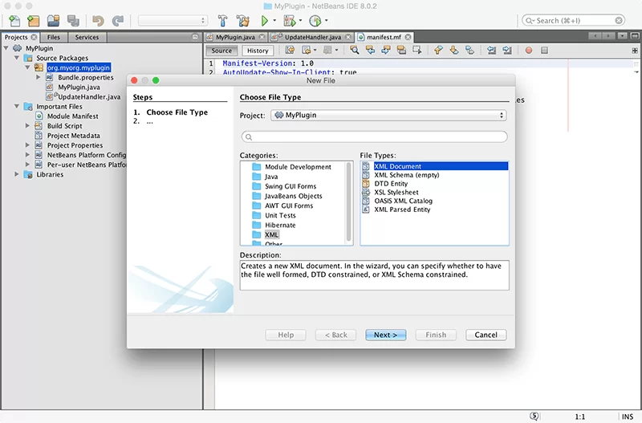Click the red Start Macro Recording icon
Image resolution: width=642 pixels, height=423 pixels.
[529, 51]
